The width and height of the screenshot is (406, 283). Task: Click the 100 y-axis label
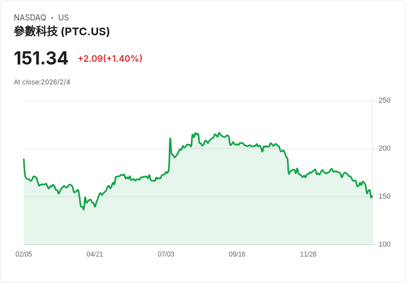384,244
